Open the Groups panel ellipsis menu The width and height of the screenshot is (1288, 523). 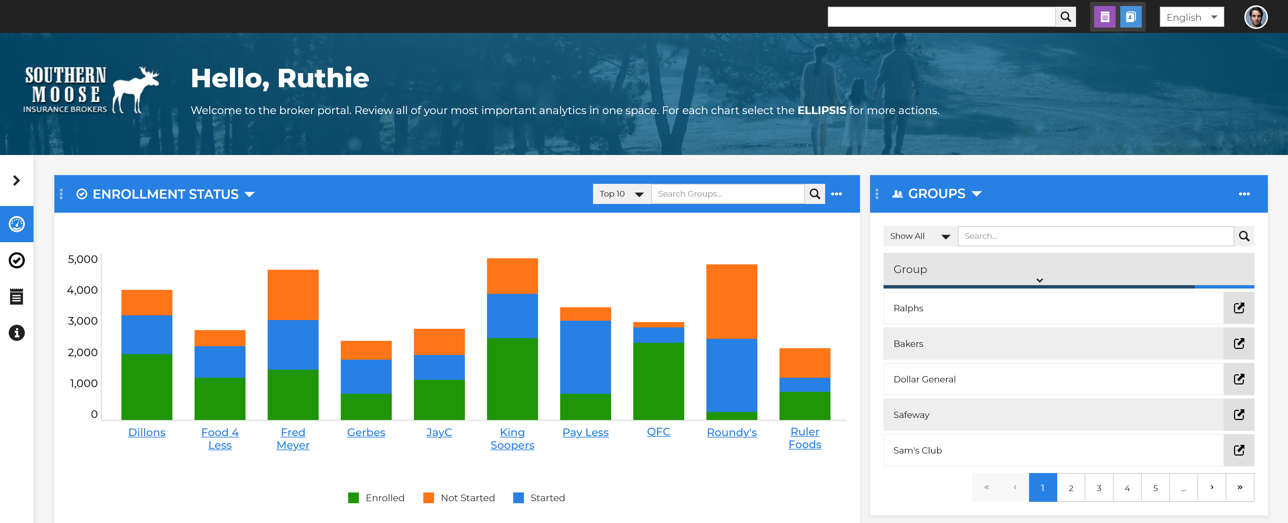point(1244,194)
